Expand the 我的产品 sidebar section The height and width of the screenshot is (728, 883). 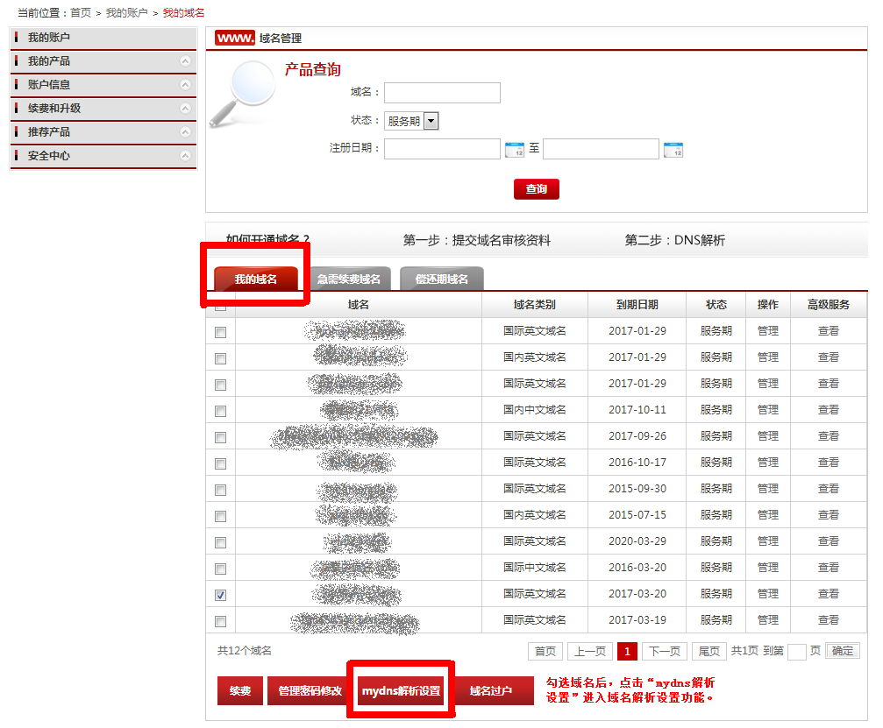pos(185,61)
